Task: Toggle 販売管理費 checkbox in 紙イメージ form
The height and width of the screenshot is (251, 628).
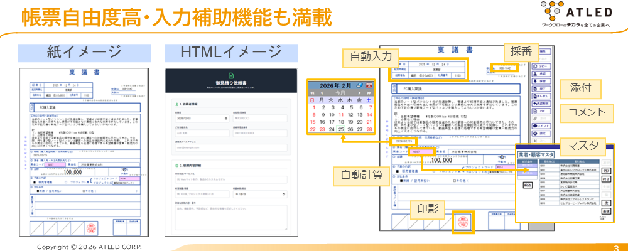Action: pos(35,182)
